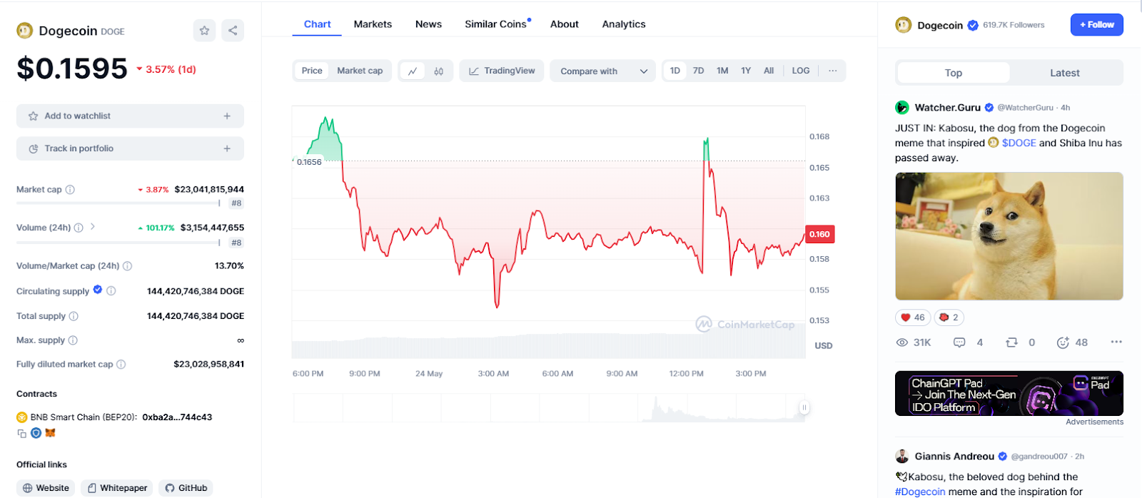
Task: Star Dogecoin with the favorite icon
Action: [x=204, y=30]
